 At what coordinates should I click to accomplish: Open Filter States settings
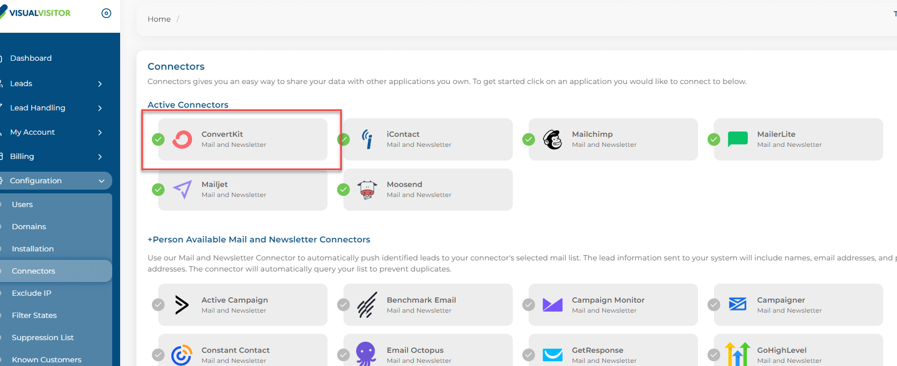tap(34, 315)
